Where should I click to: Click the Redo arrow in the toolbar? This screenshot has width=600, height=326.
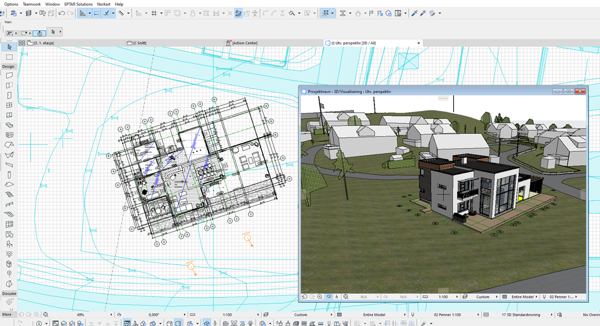coord(70,13)
